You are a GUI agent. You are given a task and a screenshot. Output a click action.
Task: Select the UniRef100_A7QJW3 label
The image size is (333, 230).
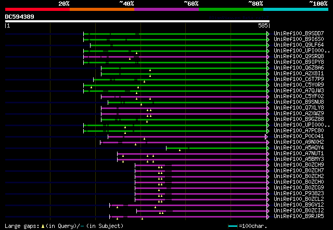tap(299, 91)
